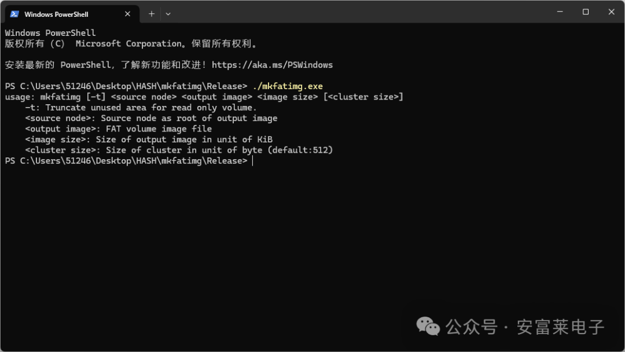Click the source node description text
The height and width of the screenshot is (352, 625).
[x=150, y=118]
